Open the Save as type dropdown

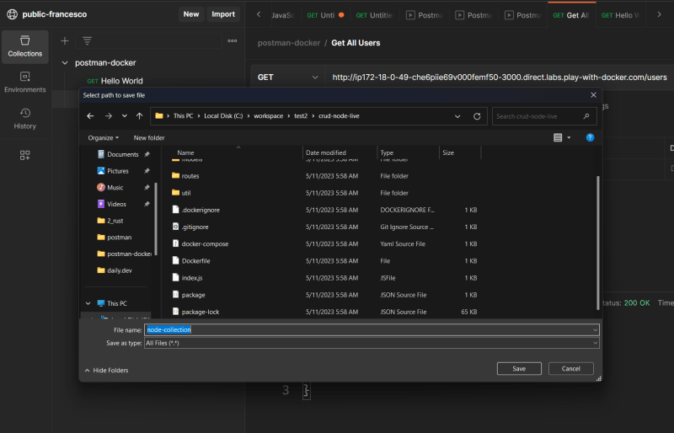coord(595,343)
